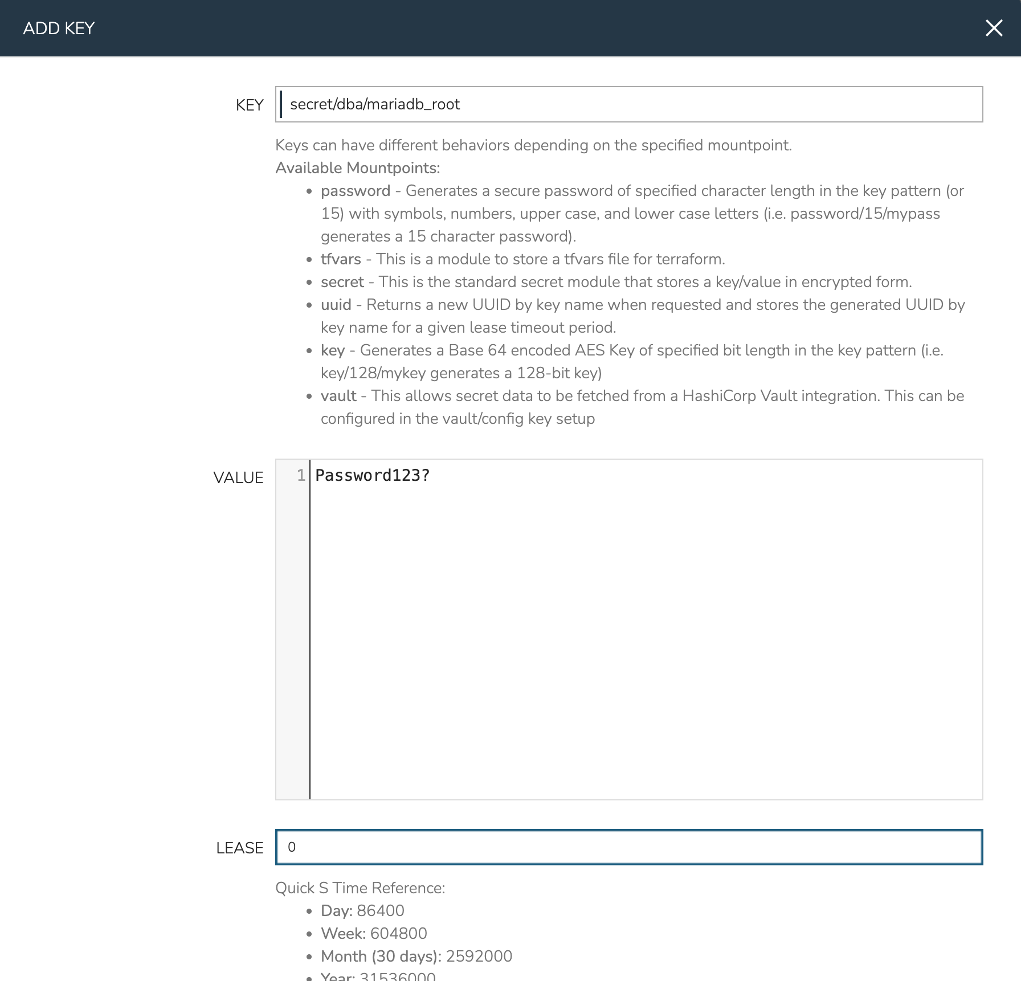Select the 'uuid' mountpoint name
Screen dimensions: 1021x981
tap(336, 305)
